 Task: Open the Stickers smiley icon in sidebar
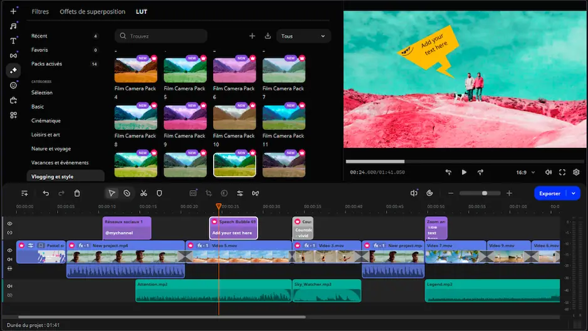pyautogui.click(x=13, y=85)
